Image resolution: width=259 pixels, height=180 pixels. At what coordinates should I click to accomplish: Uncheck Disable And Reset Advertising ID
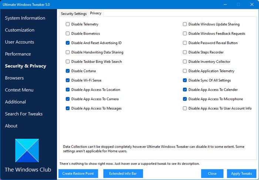(68, 43)
